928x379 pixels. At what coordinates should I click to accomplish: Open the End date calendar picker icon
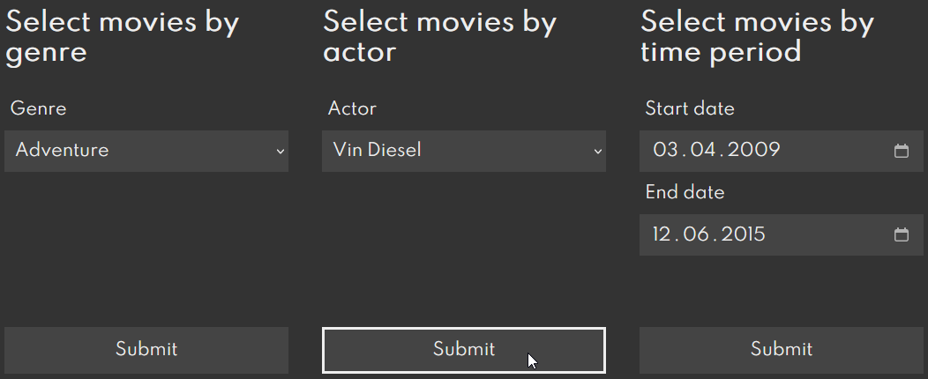(901, 235)
